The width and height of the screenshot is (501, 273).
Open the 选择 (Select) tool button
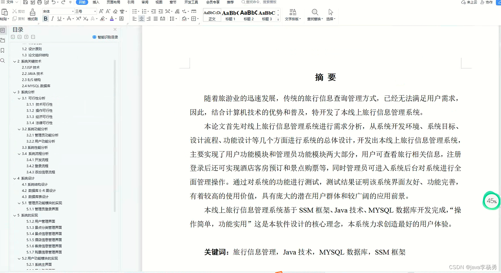coord(330,14)
